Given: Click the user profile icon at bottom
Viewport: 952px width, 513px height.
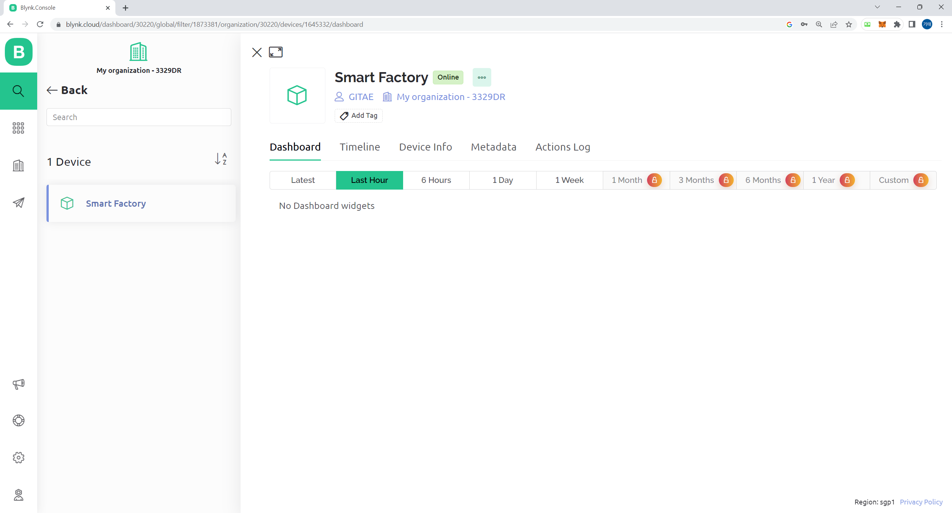Looking at the screenshot, I should click(x=18, y=495).
